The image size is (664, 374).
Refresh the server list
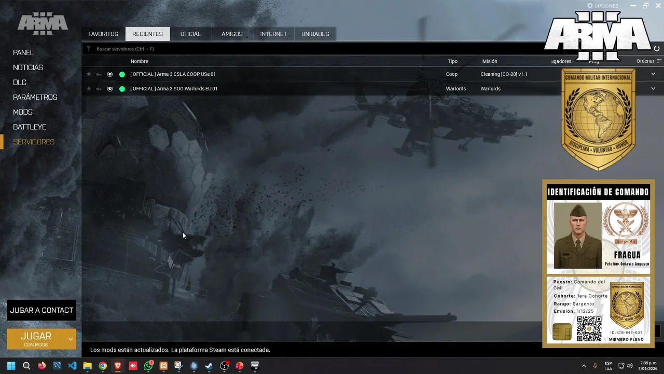(x=656, y=49)
